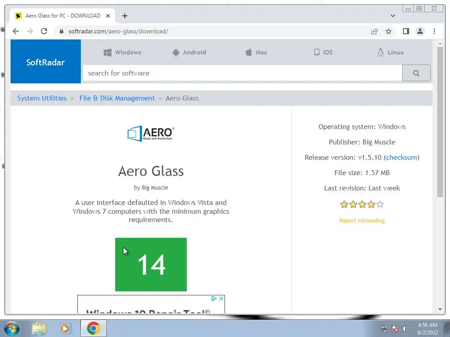Open the checksum link
Screen dimensions: 450x337
[401, 158]
